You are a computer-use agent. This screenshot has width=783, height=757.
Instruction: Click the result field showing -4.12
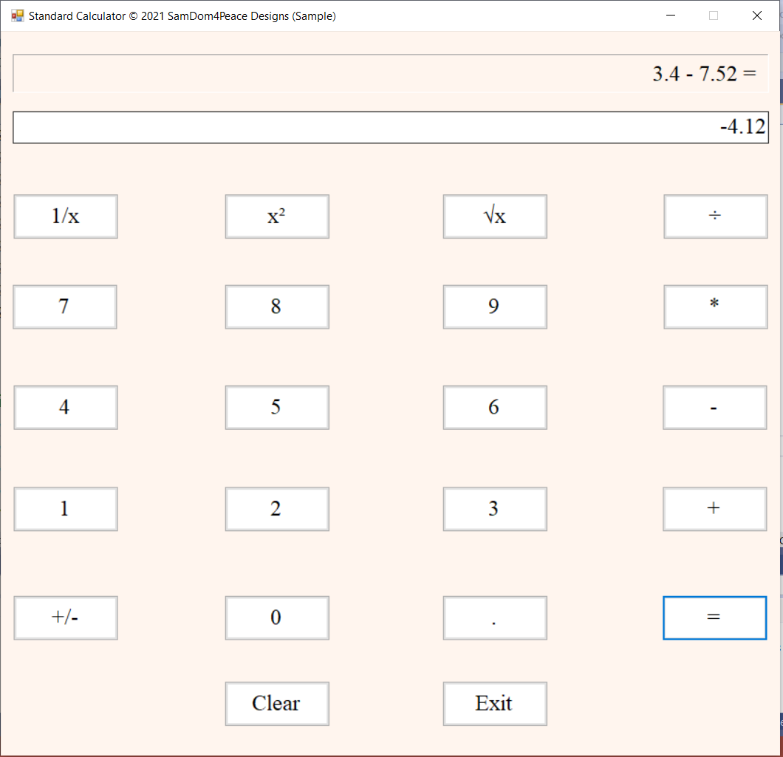coord(391,127)
